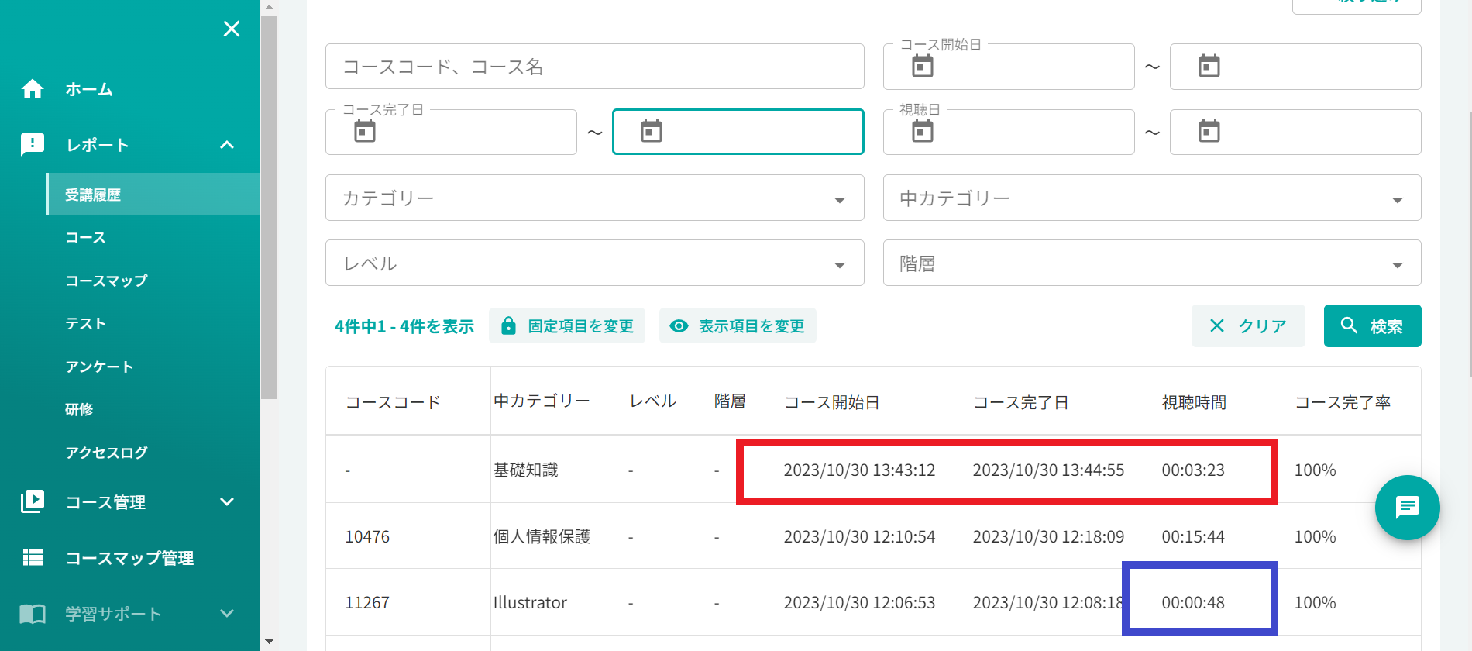This screenshot has height=651, width=1472.
Task: Click viewing time 00:15:44
Action: [x=1193, y=536]
